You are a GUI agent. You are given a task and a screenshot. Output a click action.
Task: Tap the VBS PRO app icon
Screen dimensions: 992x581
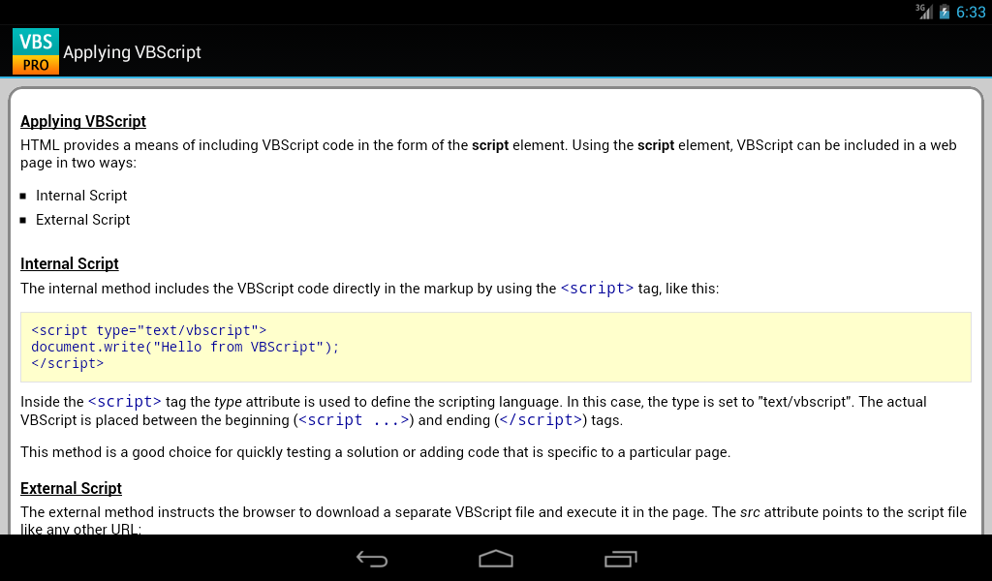point(36,51)
